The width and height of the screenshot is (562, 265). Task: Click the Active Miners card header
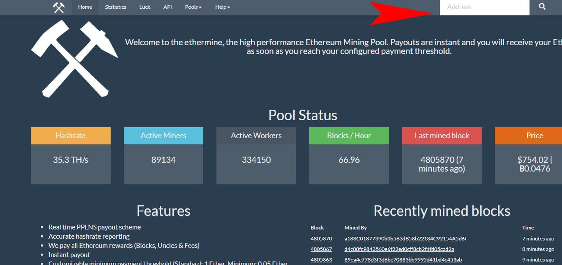[163, 136]
